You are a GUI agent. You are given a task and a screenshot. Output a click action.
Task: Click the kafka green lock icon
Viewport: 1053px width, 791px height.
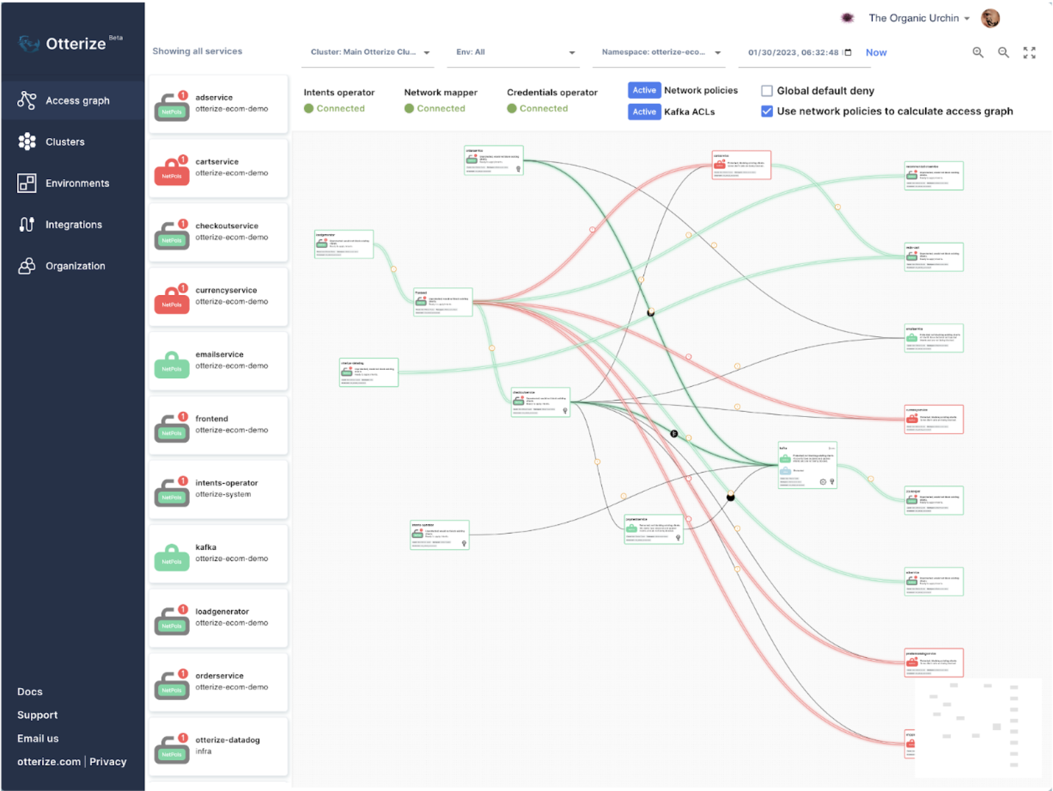click(x=172, y=557)
